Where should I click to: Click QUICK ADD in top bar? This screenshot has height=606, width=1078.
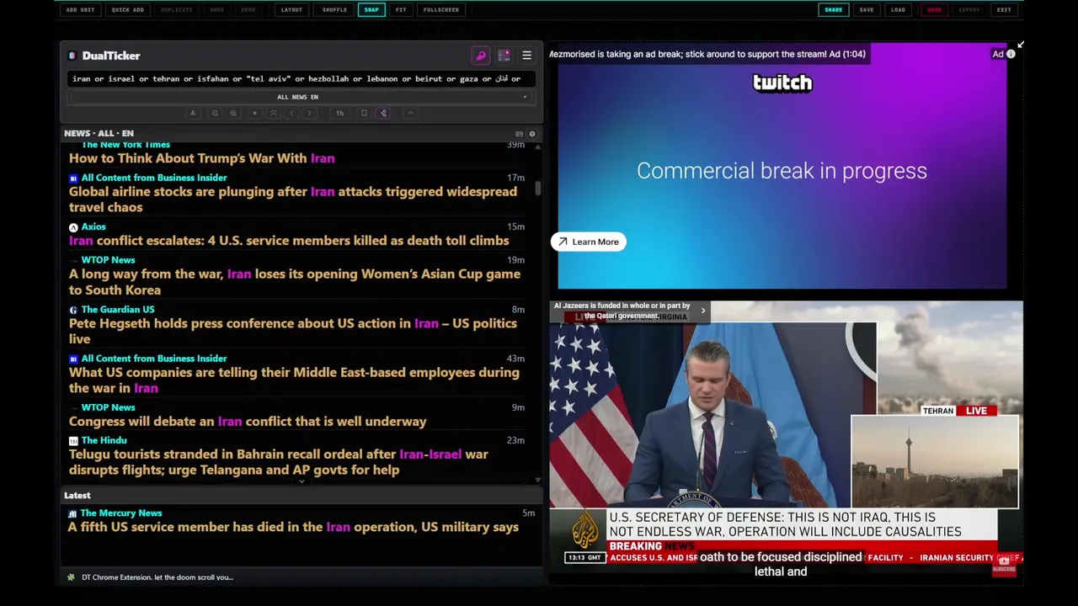tap(128, 10)
